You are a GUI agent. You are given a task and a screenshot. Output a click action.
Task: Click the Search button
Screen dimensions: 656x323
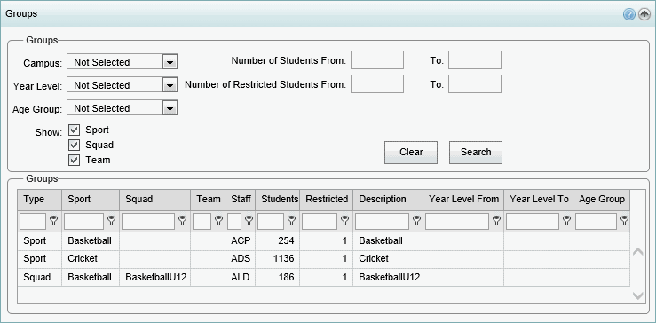(x=476, y=153)
